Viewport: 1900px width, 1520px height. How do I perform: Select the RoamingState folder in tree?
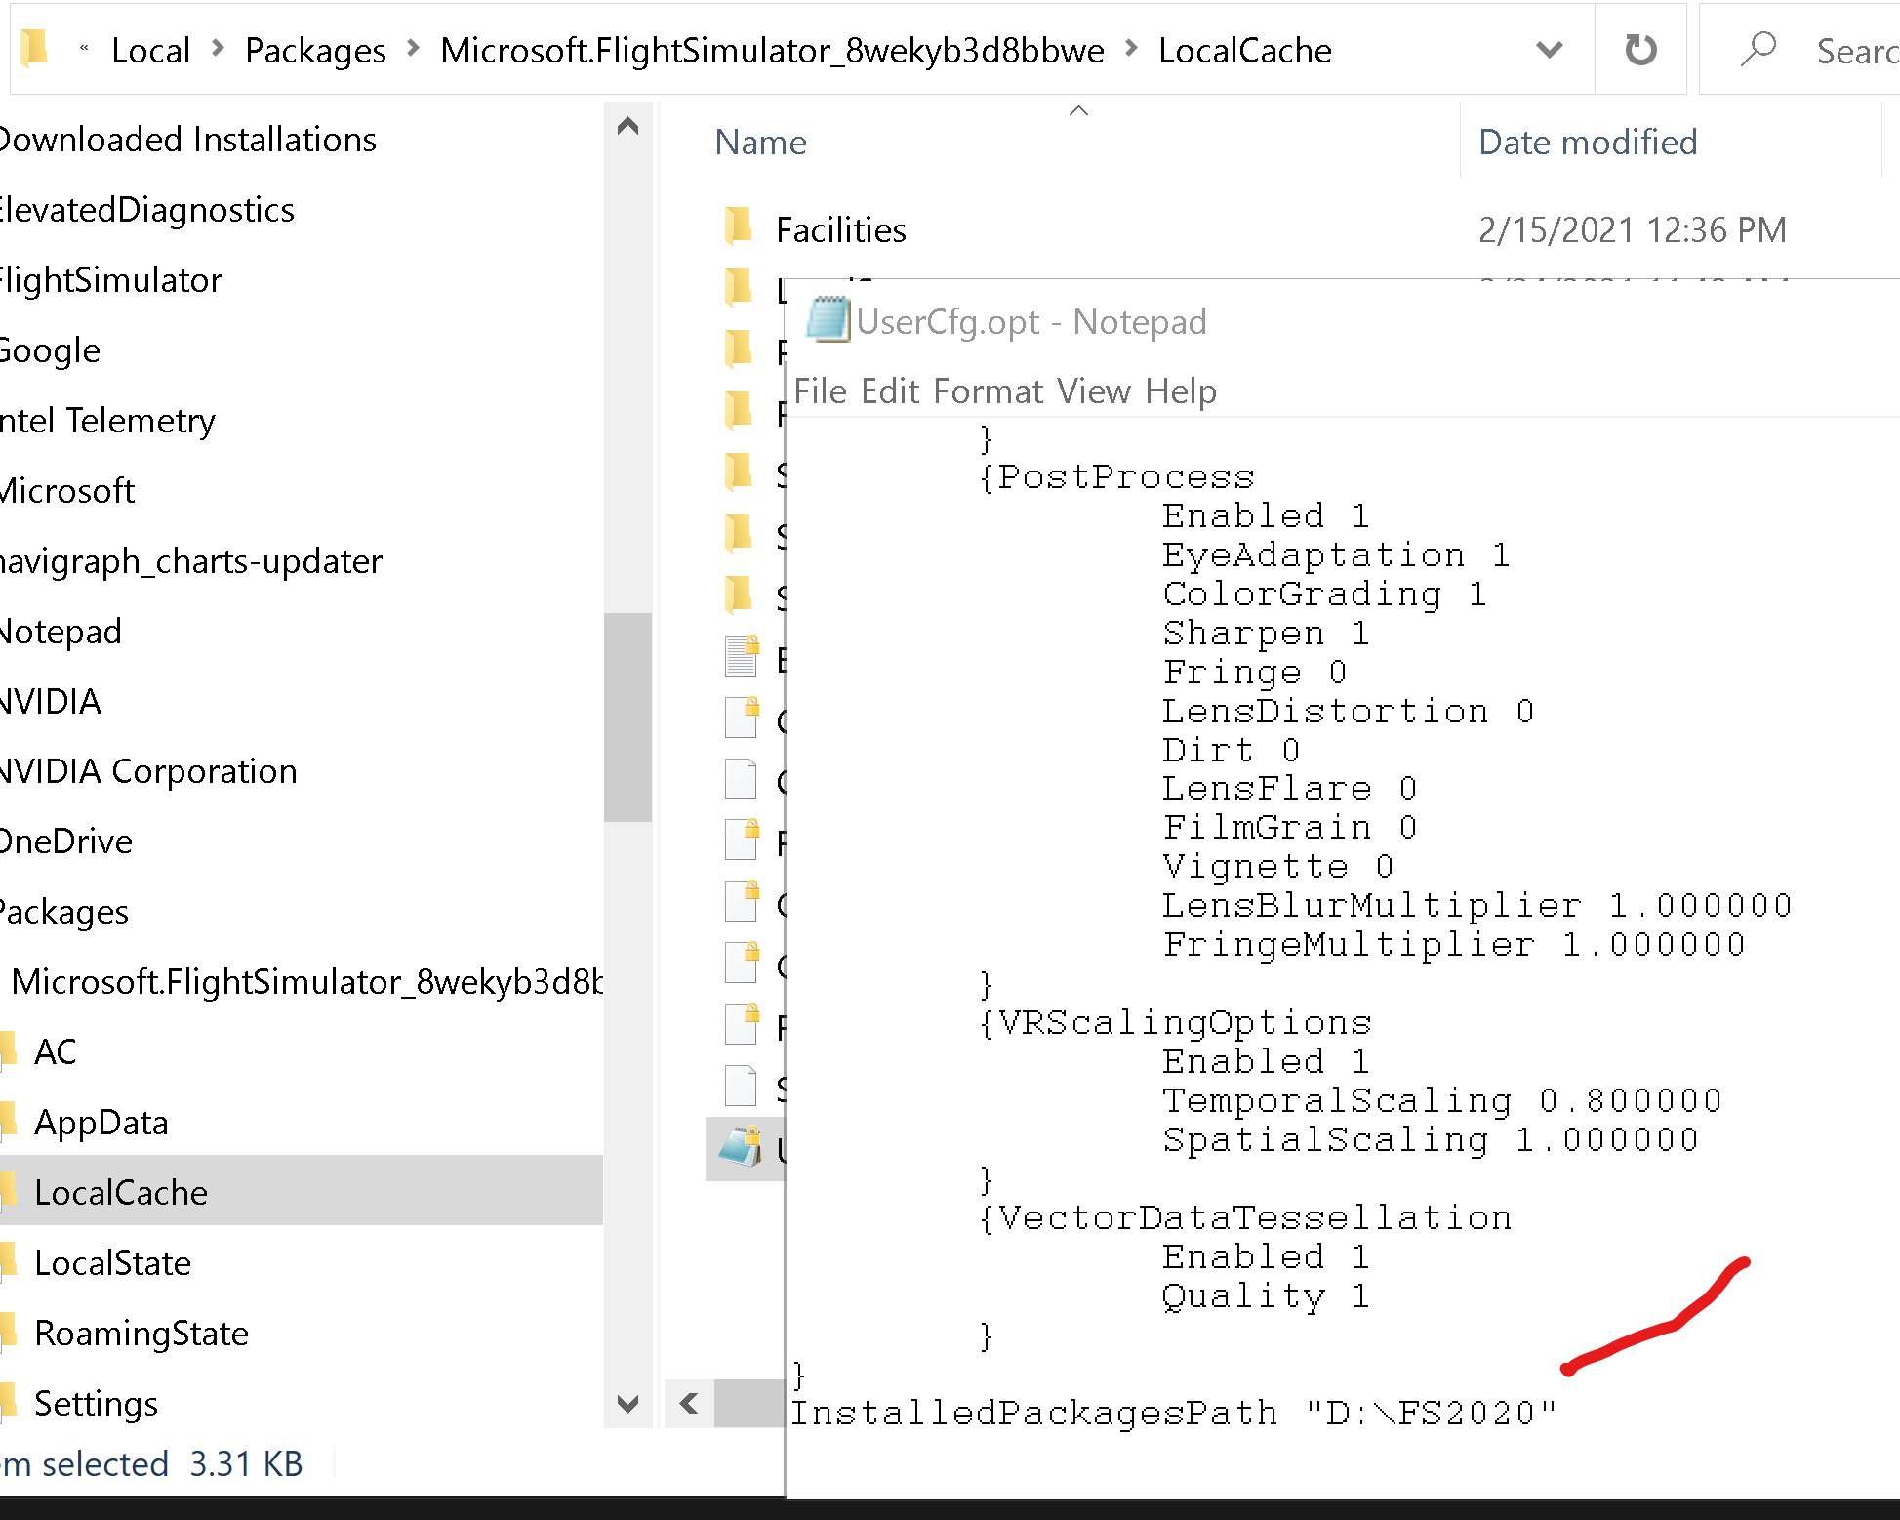click(x=141, y=1334)
